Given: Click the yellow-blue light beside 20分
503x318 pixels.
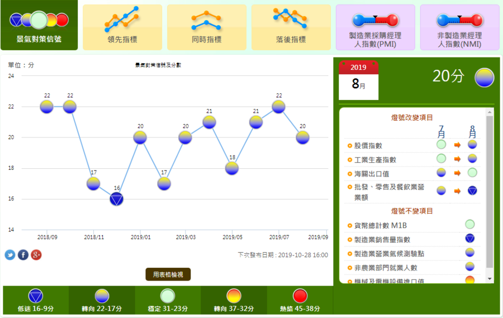Looking at the screenshot, I should click(484, 77).
